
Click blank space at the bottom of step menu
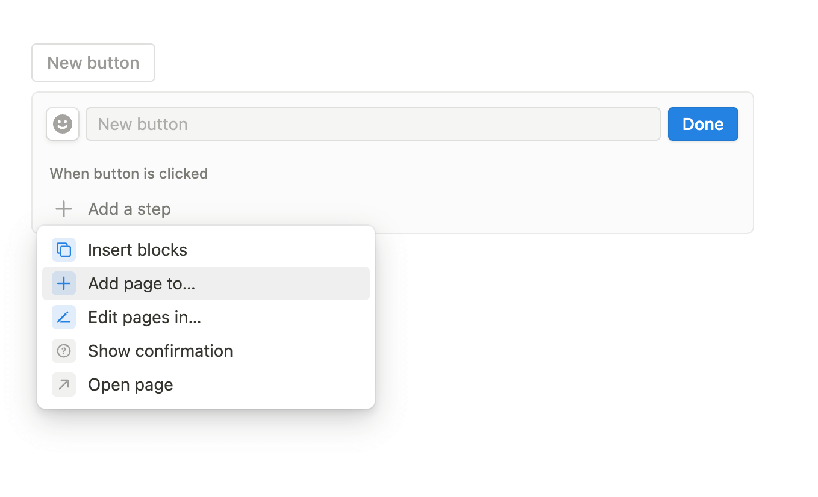pyautogui.click(x=206, y=403)
